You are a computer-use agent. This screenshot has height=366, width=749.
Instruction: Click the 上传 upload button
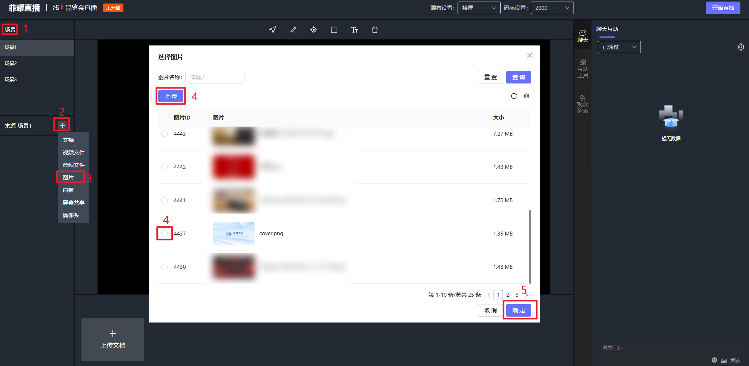[x=171, y=96]
